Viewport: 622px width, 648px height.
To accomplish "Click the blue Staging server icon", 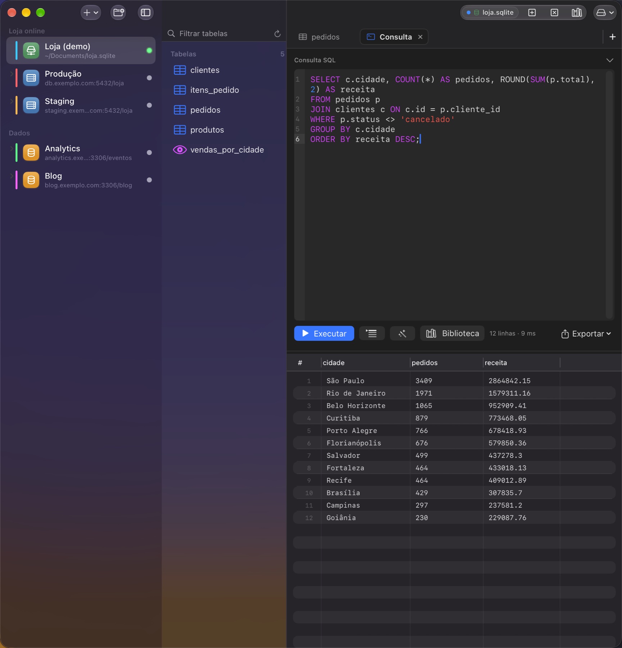I will pos(31,105).
